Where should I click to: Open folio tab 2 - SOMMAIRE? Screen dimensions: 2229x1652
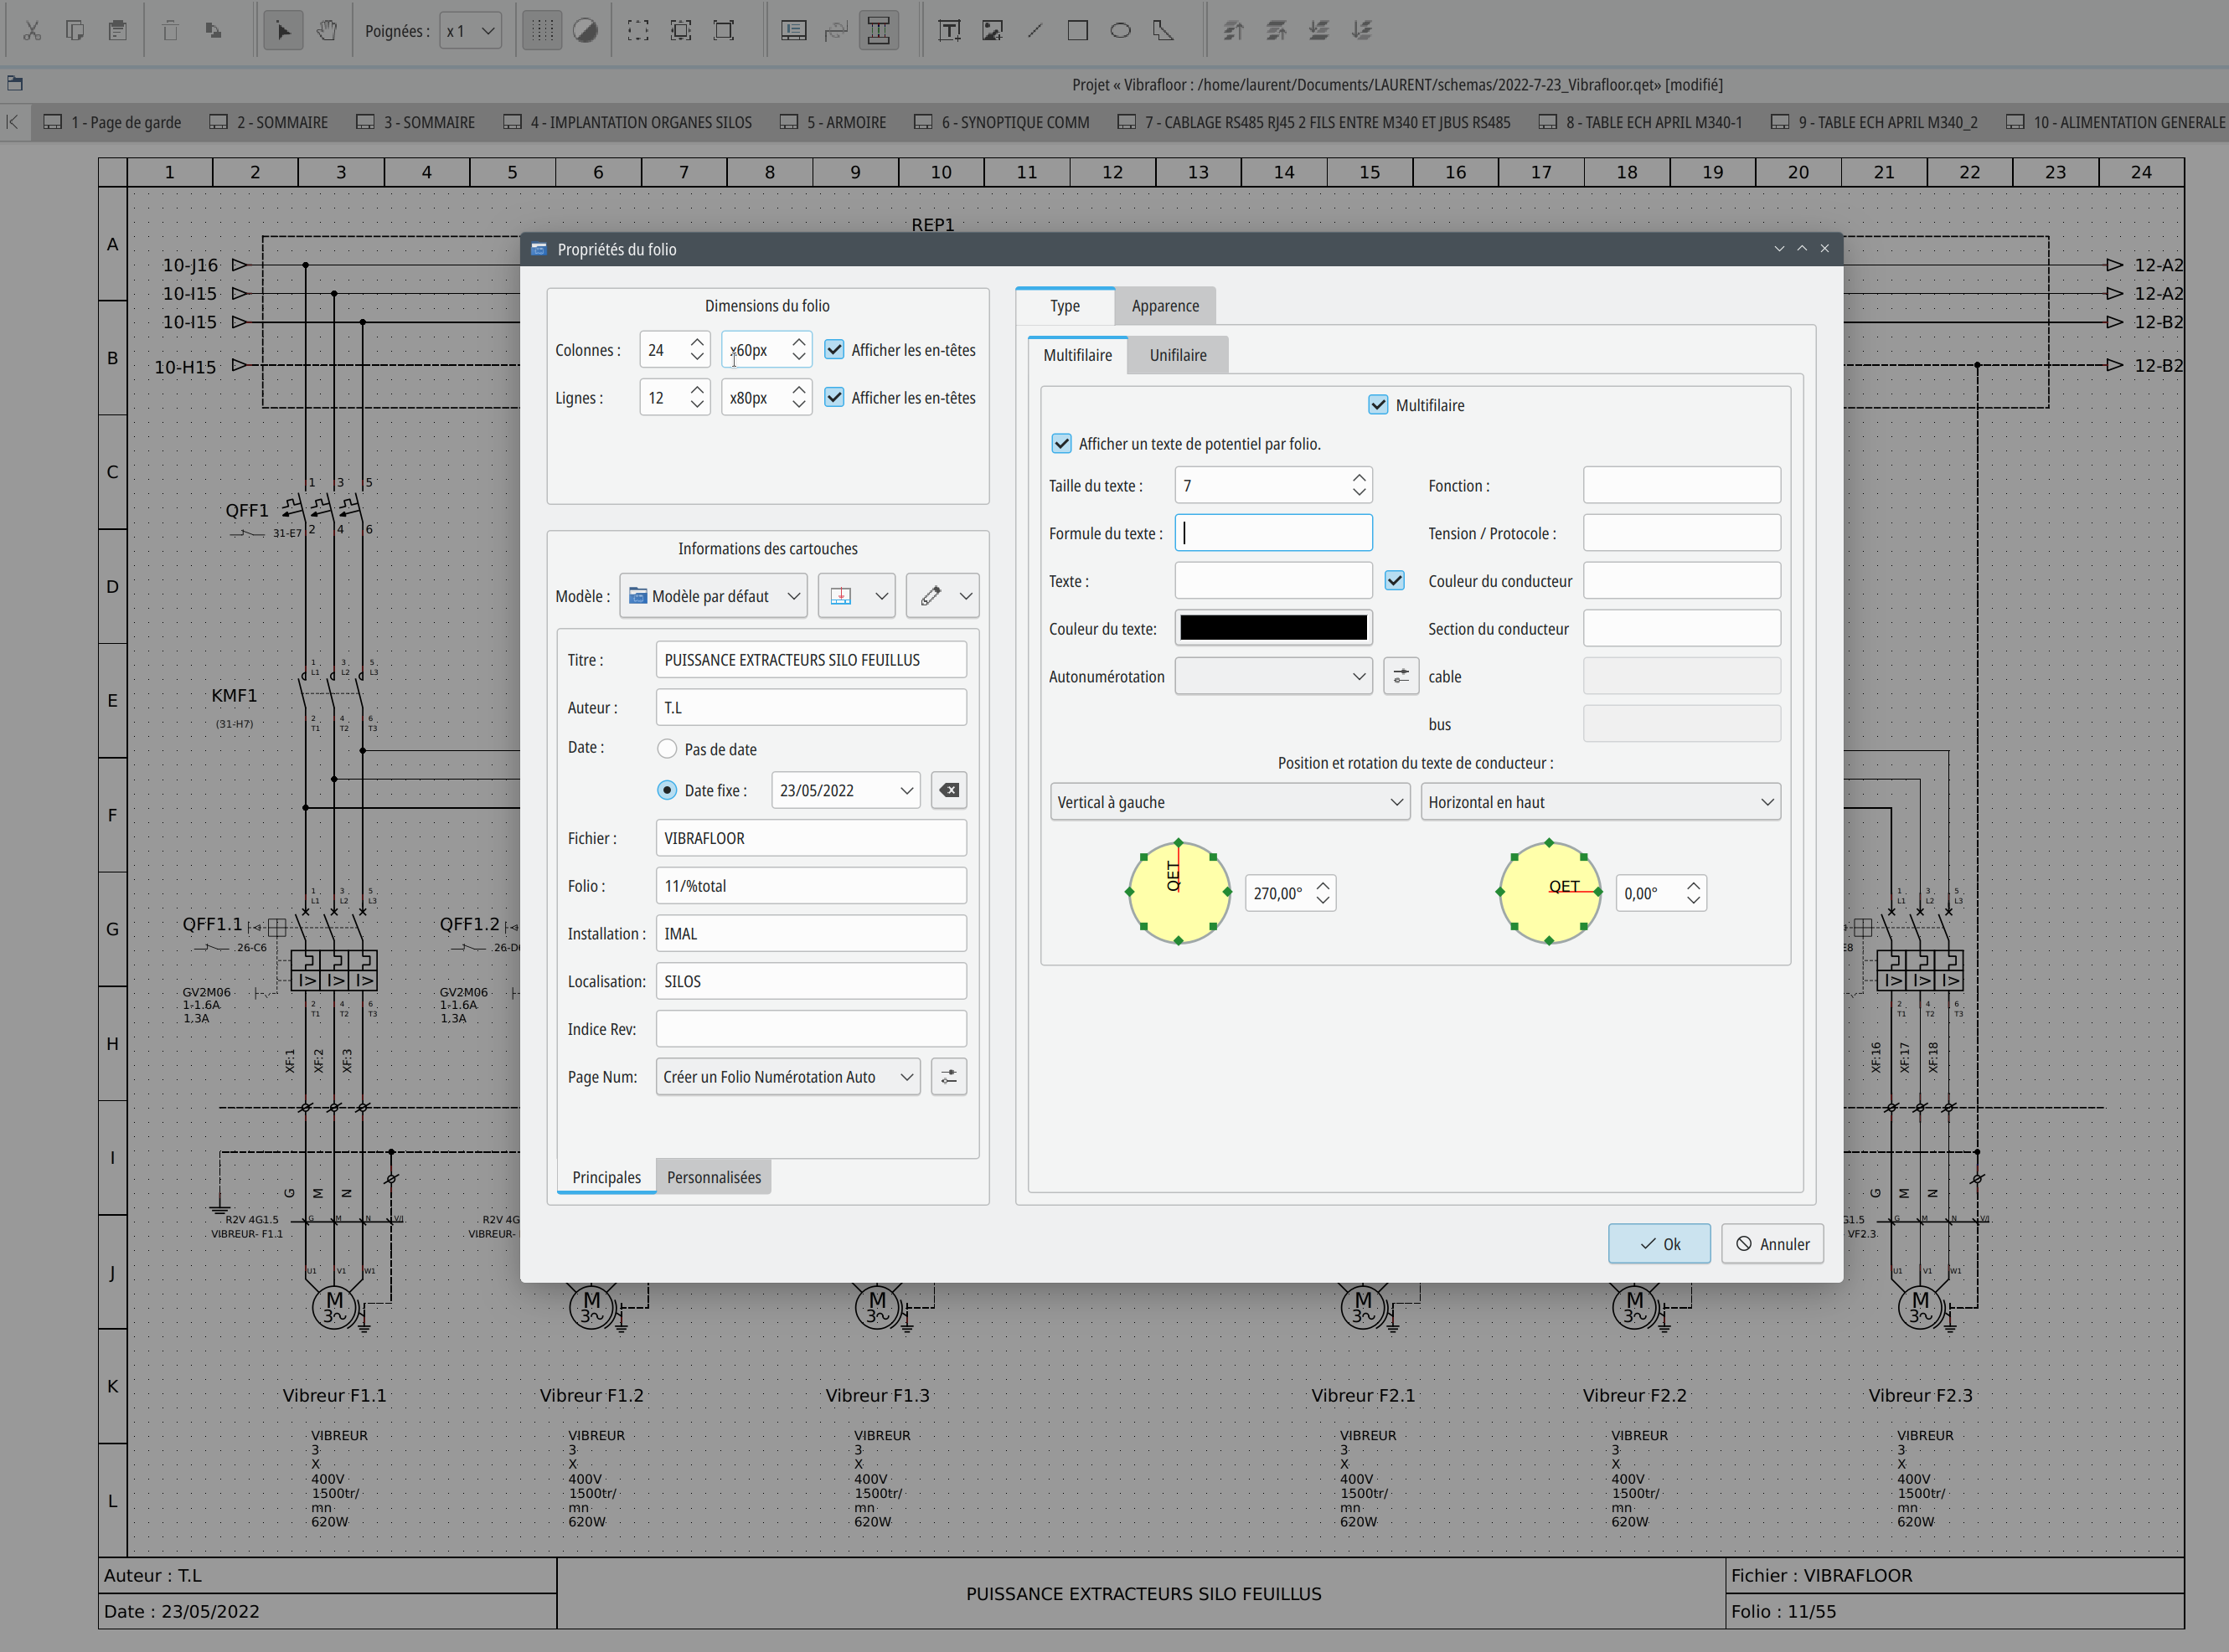pyautogui.click(x=269, y=122)
